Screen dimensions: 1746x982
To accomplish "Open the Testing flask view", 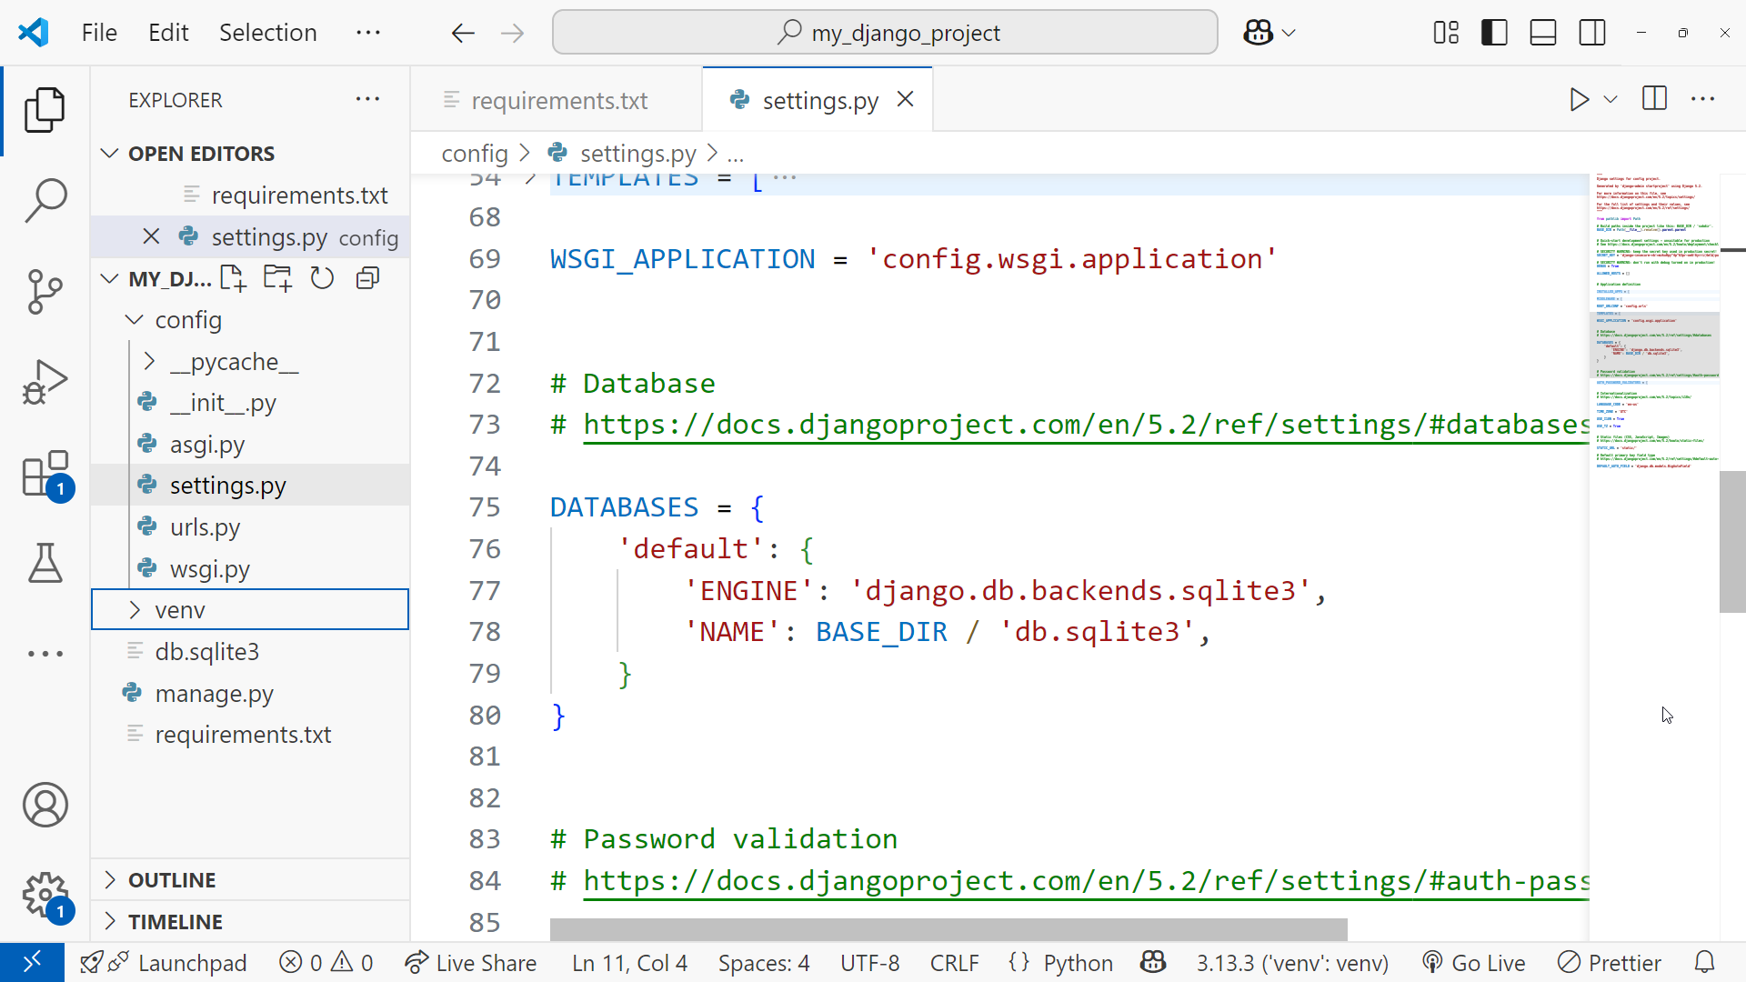I will (x=45, y=563).
